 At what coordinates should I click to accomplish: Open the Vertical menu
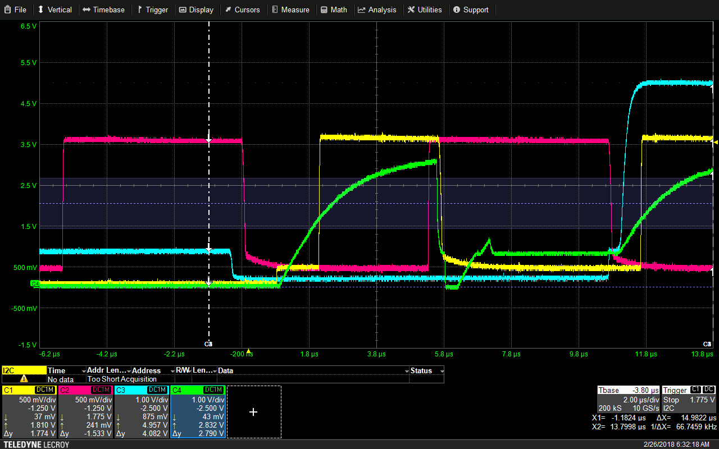pos(54,10)
